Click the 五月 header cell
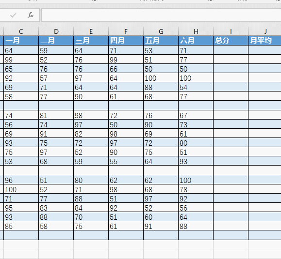This screenshot has width=281, height=259. [x=161, y=40]
